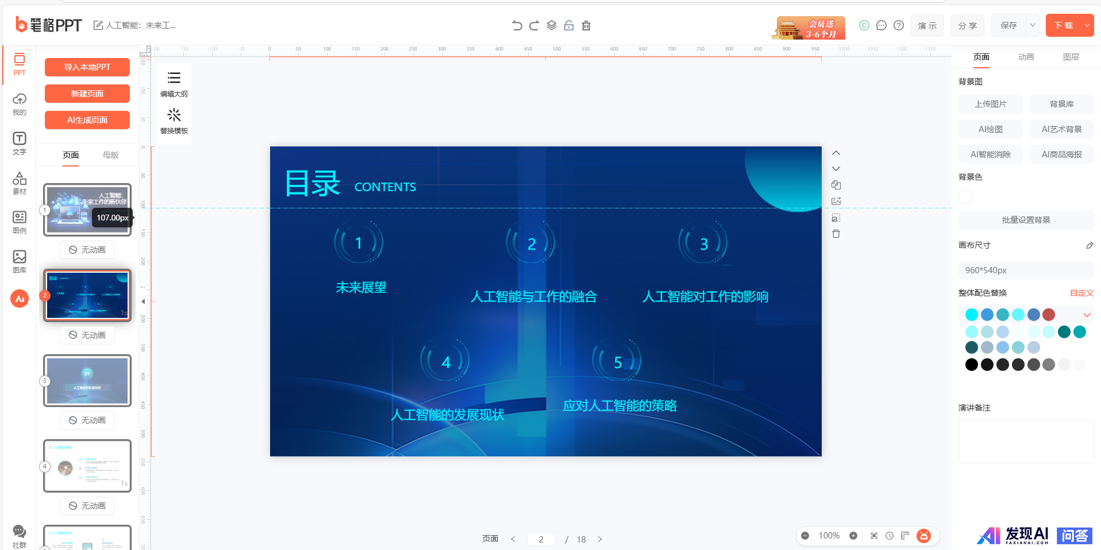The width and height of the screenshot is (1101, 550).
Task: Click the 无动画 button under slide 2
Action: (x=87, y=335)
